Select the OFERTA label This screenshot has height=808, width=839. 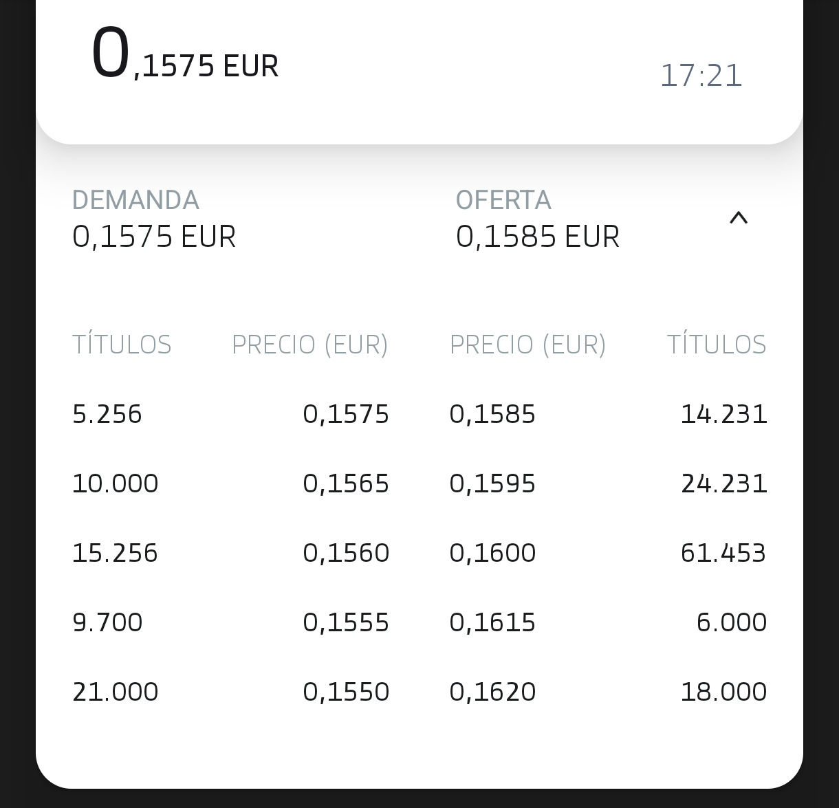point(503,199)
